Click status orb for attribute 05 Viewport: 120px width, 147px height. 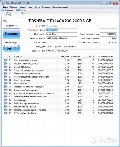click(x=5, y=73)
